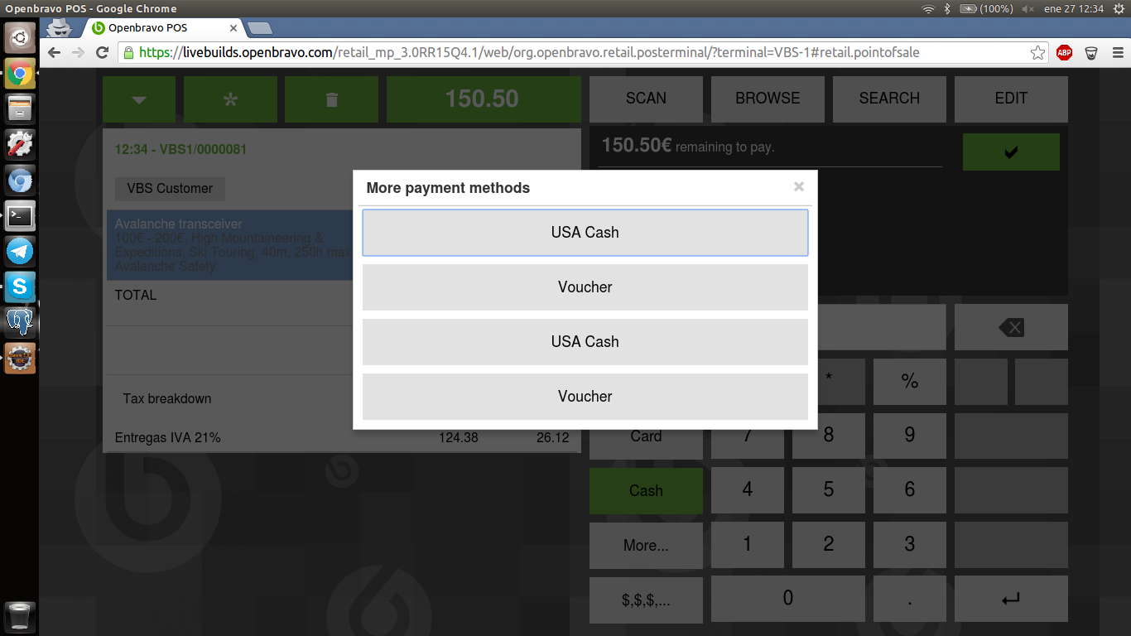Click the VBS Customer button
The width and height of the screenshot is (1131, 636).
click(170, 189)
